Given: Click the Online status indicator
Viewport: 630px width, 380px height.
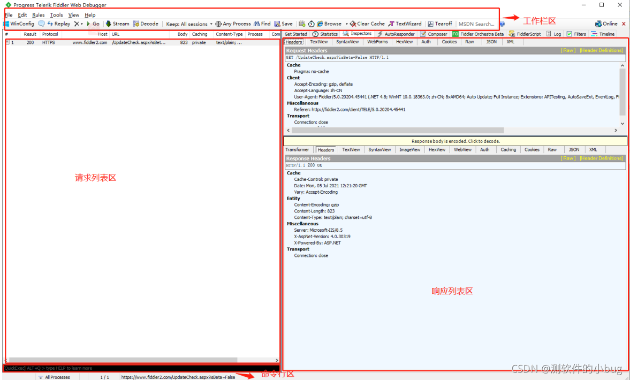Looking at the screenshot, I should pos(606,24).
